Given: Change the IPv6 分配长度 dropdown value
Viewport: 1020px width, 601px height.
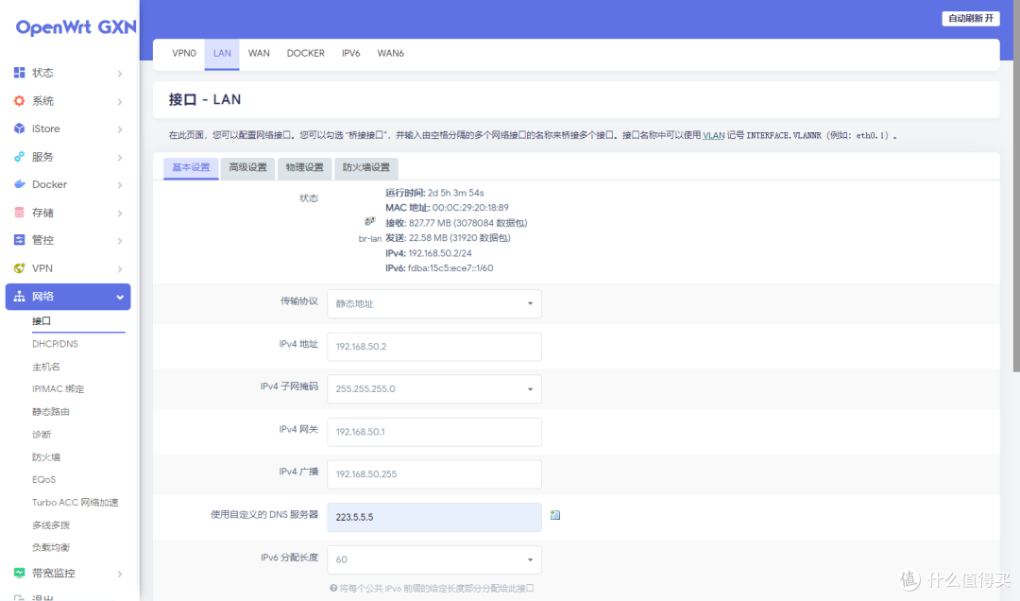Looking at the screenshot, I should click(x=433, y=559).
